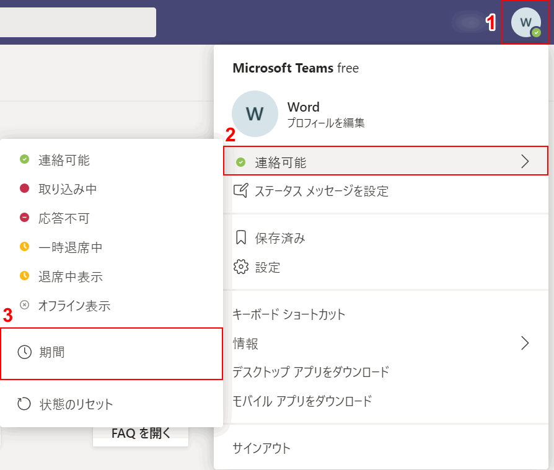This screenshot has width=554, height=470.
Task: Click the gray offline icon for オフライン表示
Action: 24,305
